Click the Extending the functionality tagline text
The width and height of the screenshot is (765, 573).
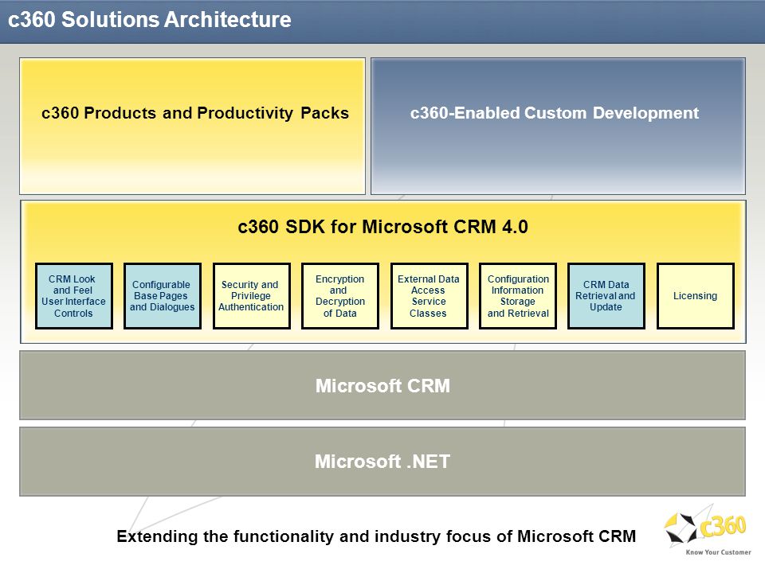(376, 536)
